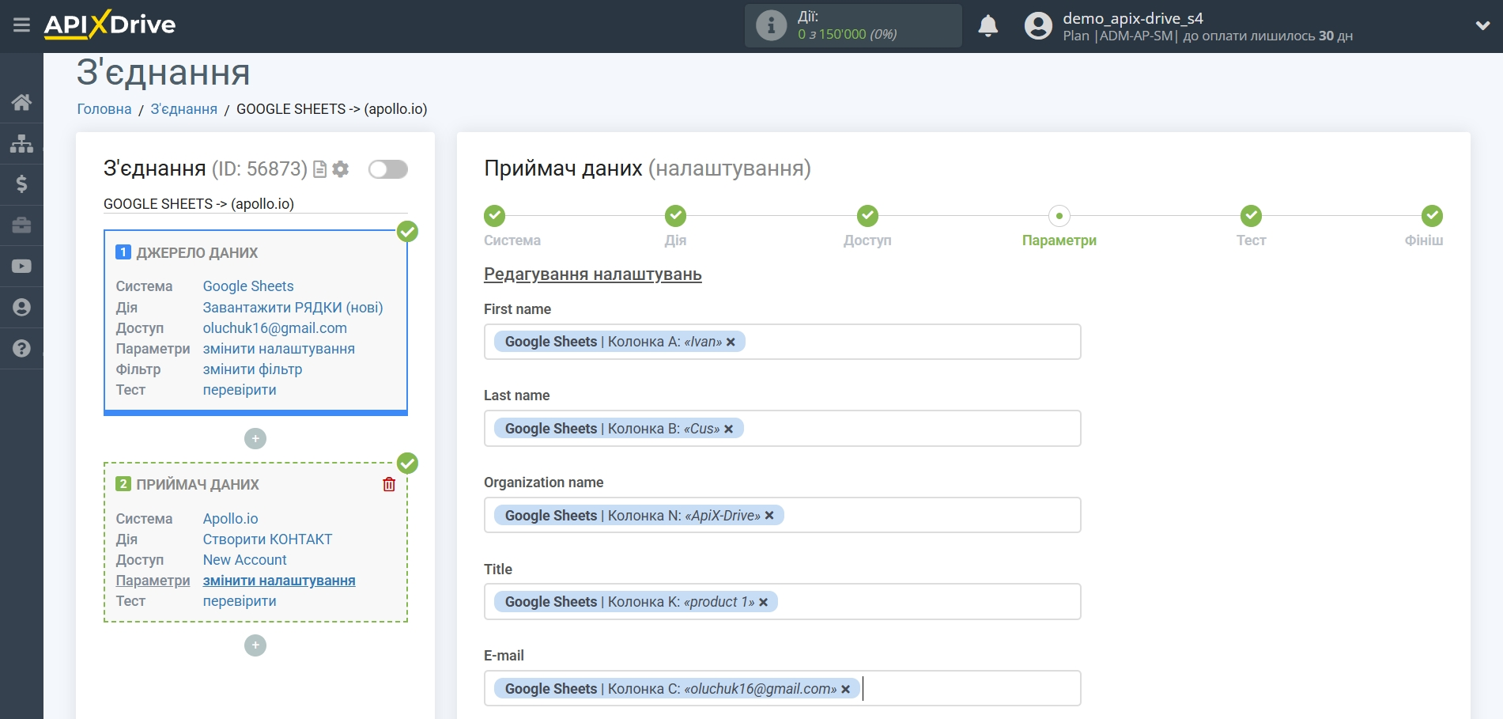Open help via the question mark icon
This screenshot has height=719, width=1503.
click(x=21, y=348)
